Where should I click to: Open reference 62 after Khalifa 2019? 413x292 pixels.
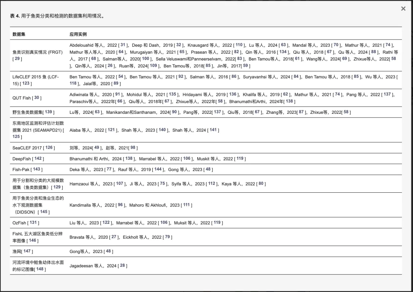[x=286, y=94]
